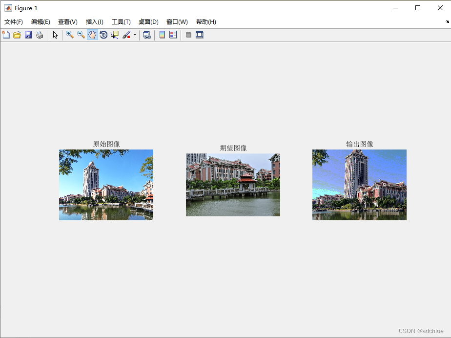Viewport: 451px width, 338px height.
Task: Maximize the Figure 1 window
Action: (x=418, y=8)
